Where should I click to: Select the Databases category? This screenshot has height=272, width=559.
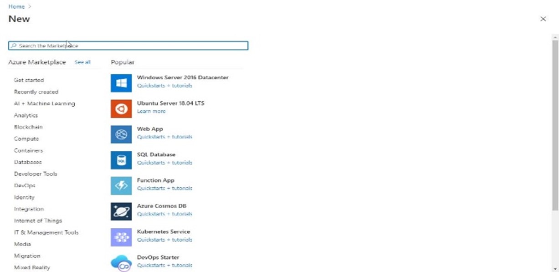click(x=28, y=162)
